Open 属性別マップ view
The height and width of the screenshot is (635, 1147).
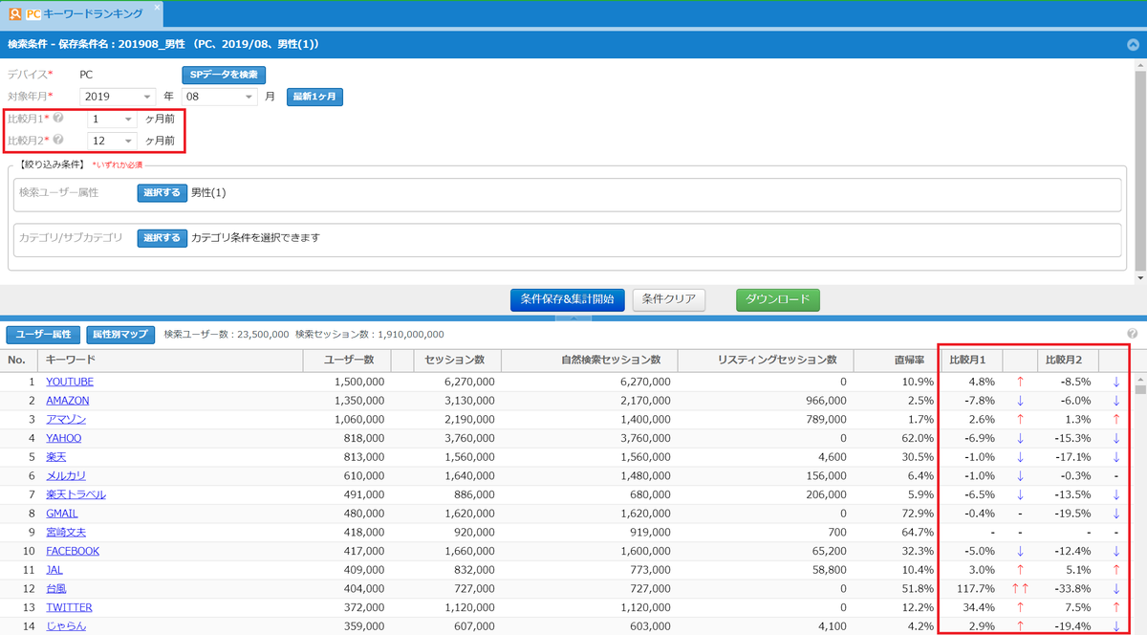(120, 335)
